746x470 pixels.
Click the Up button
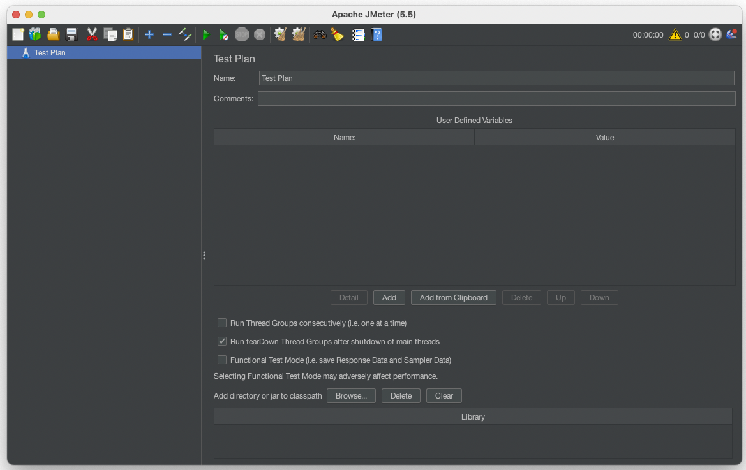coord(561,298)
